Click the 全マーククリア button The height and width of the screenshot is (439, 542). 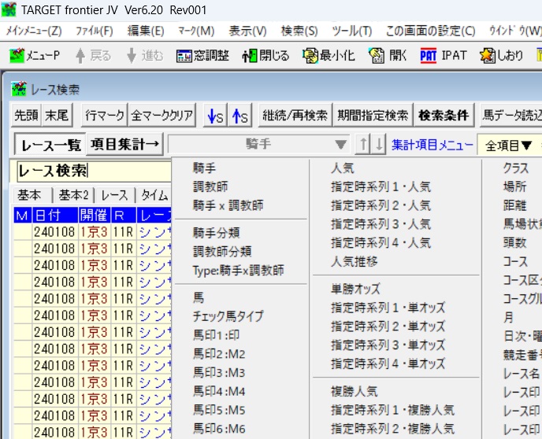pyautogui.click(x=162, y=116)
